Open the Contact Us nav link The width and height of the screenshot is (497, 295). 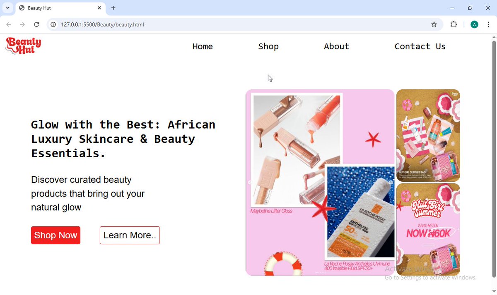(420, 46)
